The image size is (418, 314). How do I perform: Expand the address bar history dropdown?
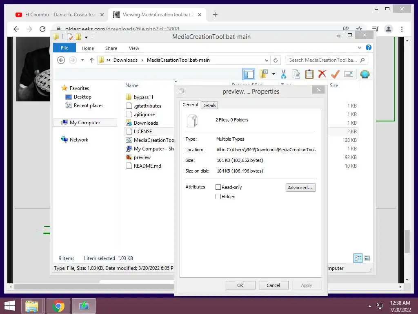[x=267, y=61]
